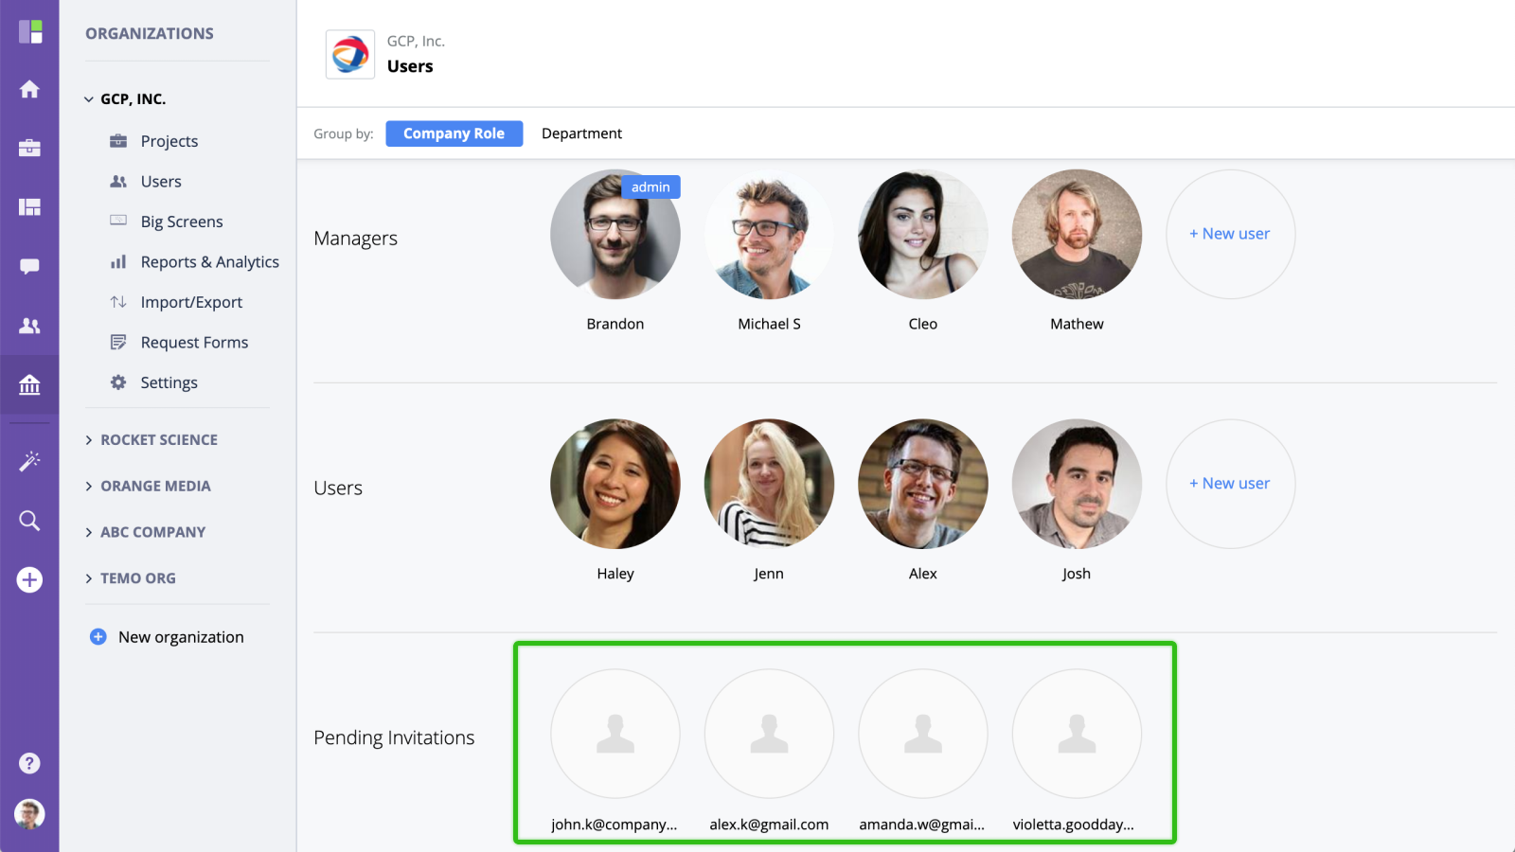
Task: Click the briefcase icon next to Projects
Action: 118,141
